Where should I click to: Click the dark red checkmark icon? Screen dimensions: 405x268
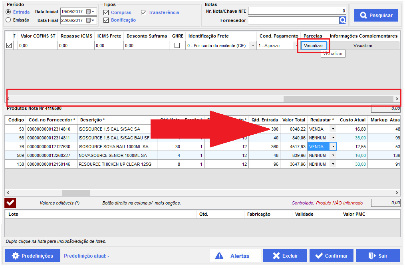tap(10, 203)
